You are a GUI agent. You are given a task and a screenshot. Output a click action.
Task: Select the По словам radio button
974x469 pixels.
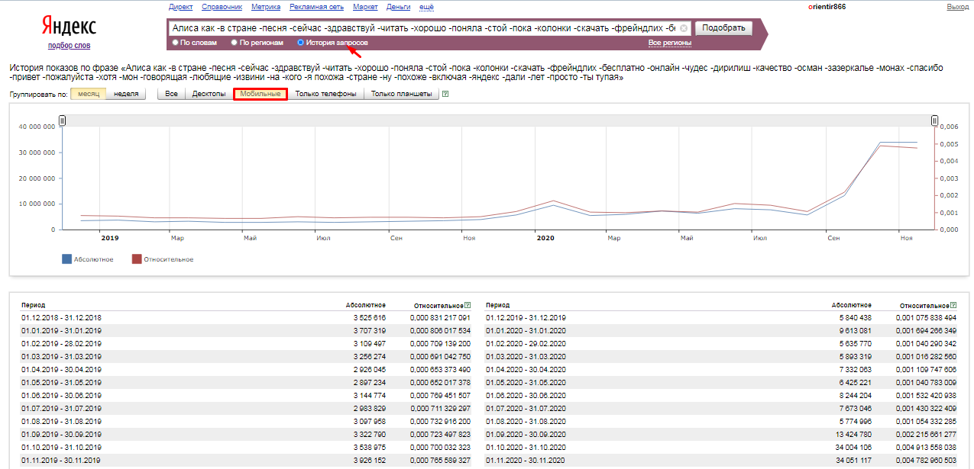176,43
